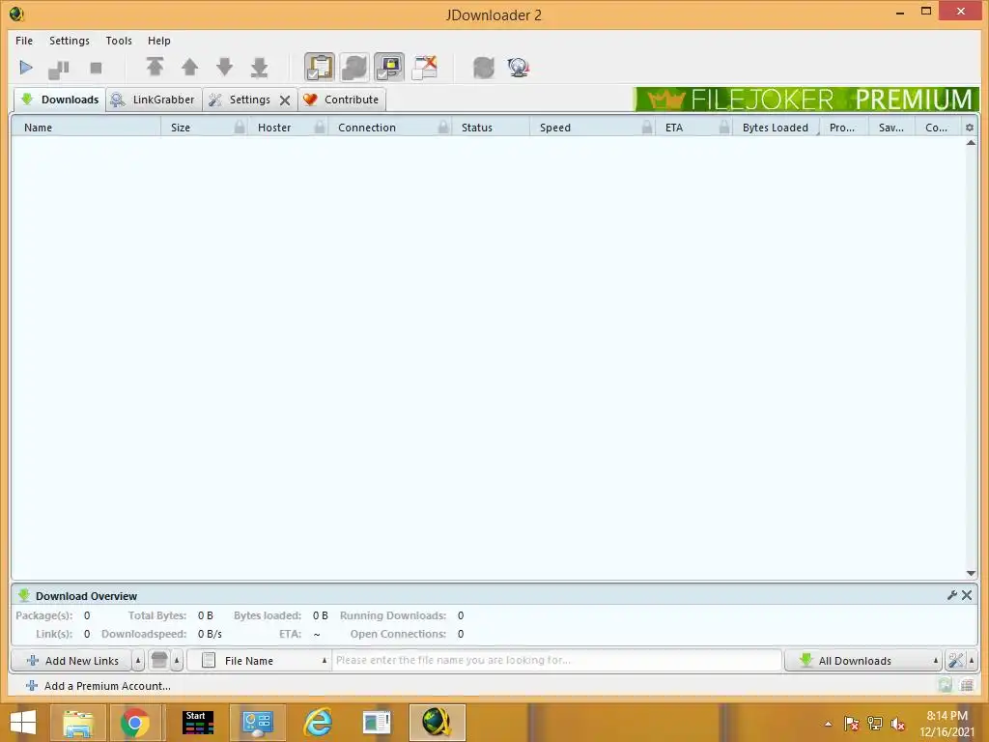The height and width of the screenshot is (742, 989).
Task: Click the FileJoker Premium banner
Action: pos(806,100)
